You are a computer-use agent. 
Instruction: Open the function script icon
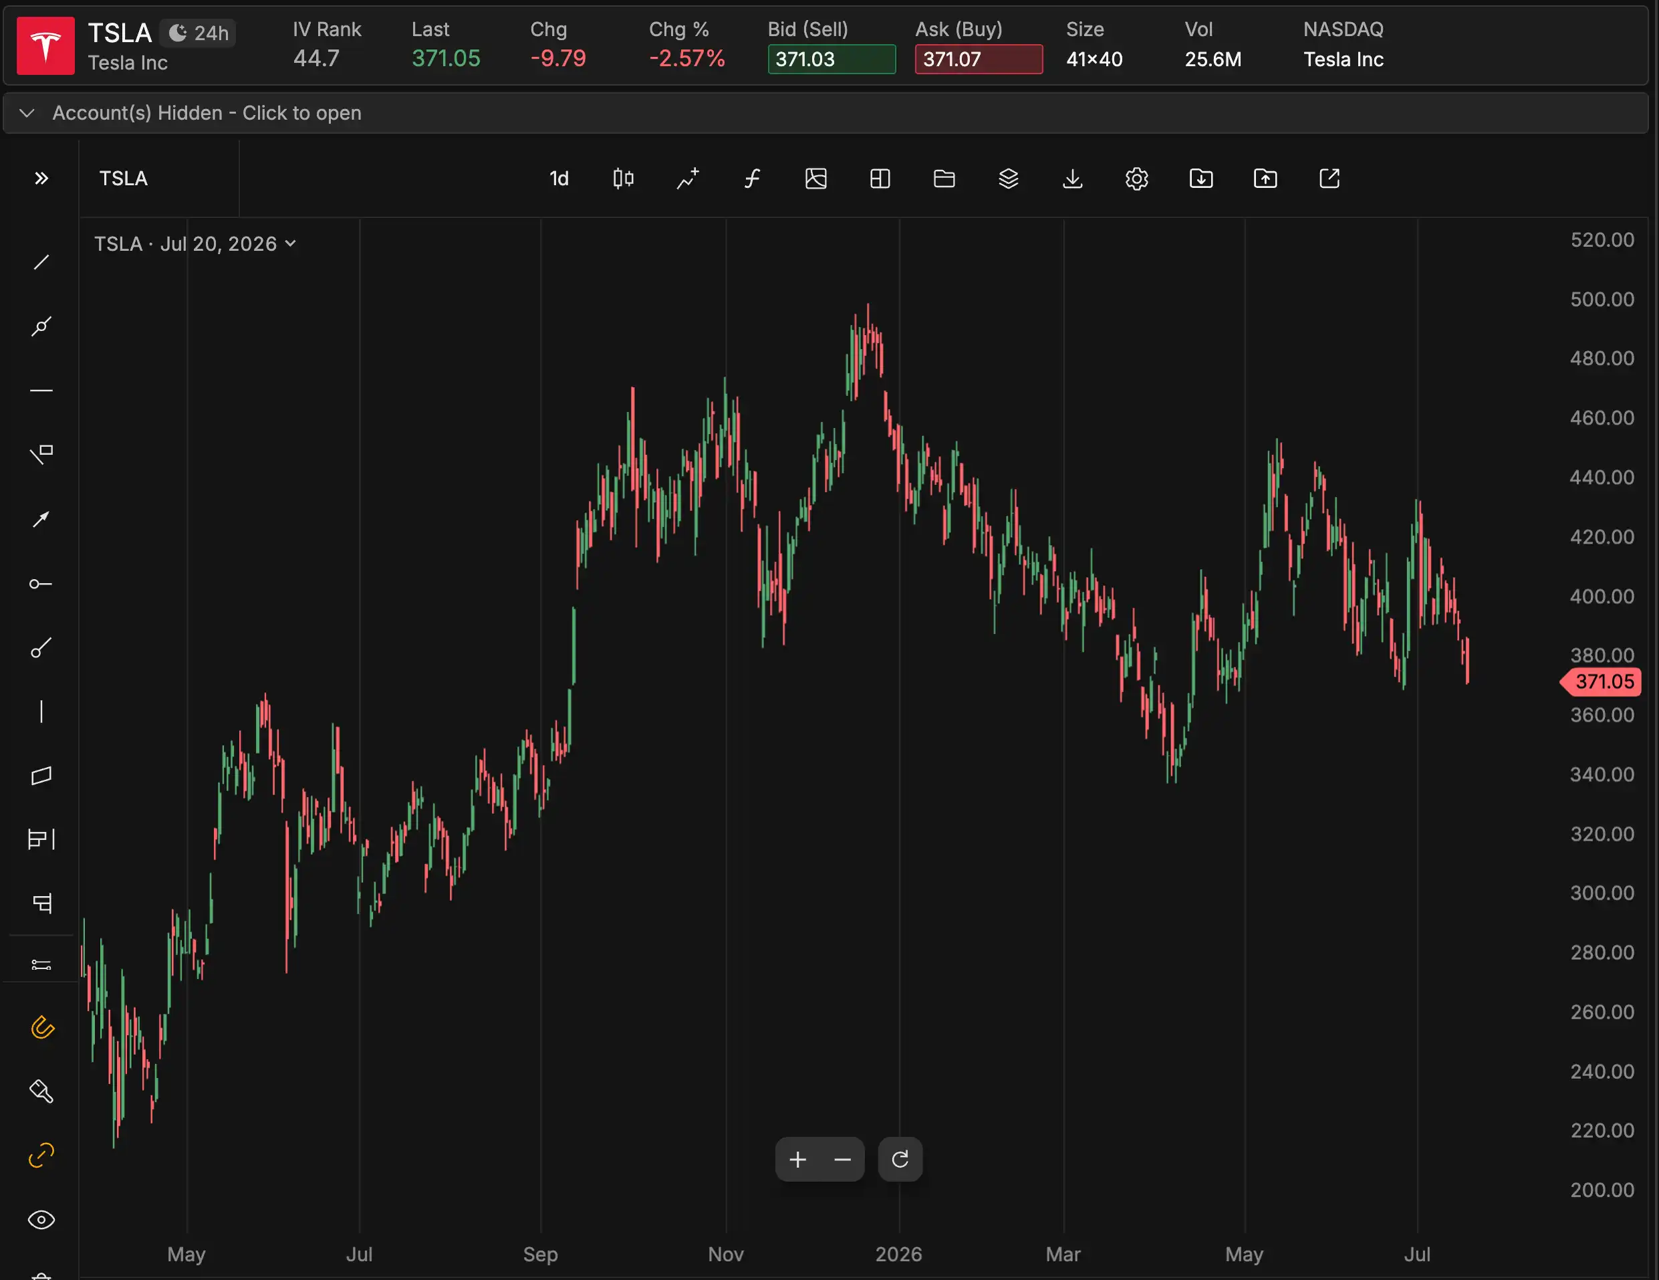pos(752,179)
